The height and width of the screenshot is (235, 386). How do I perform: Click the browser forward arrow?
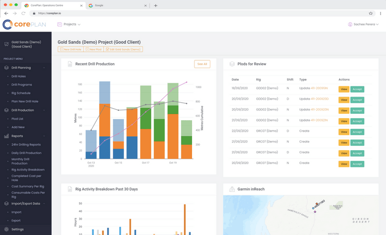15,14
